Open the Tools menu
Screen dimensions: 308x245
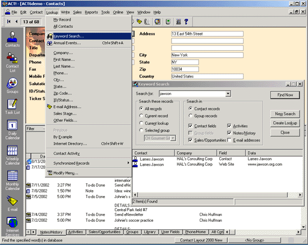[105, 12]
